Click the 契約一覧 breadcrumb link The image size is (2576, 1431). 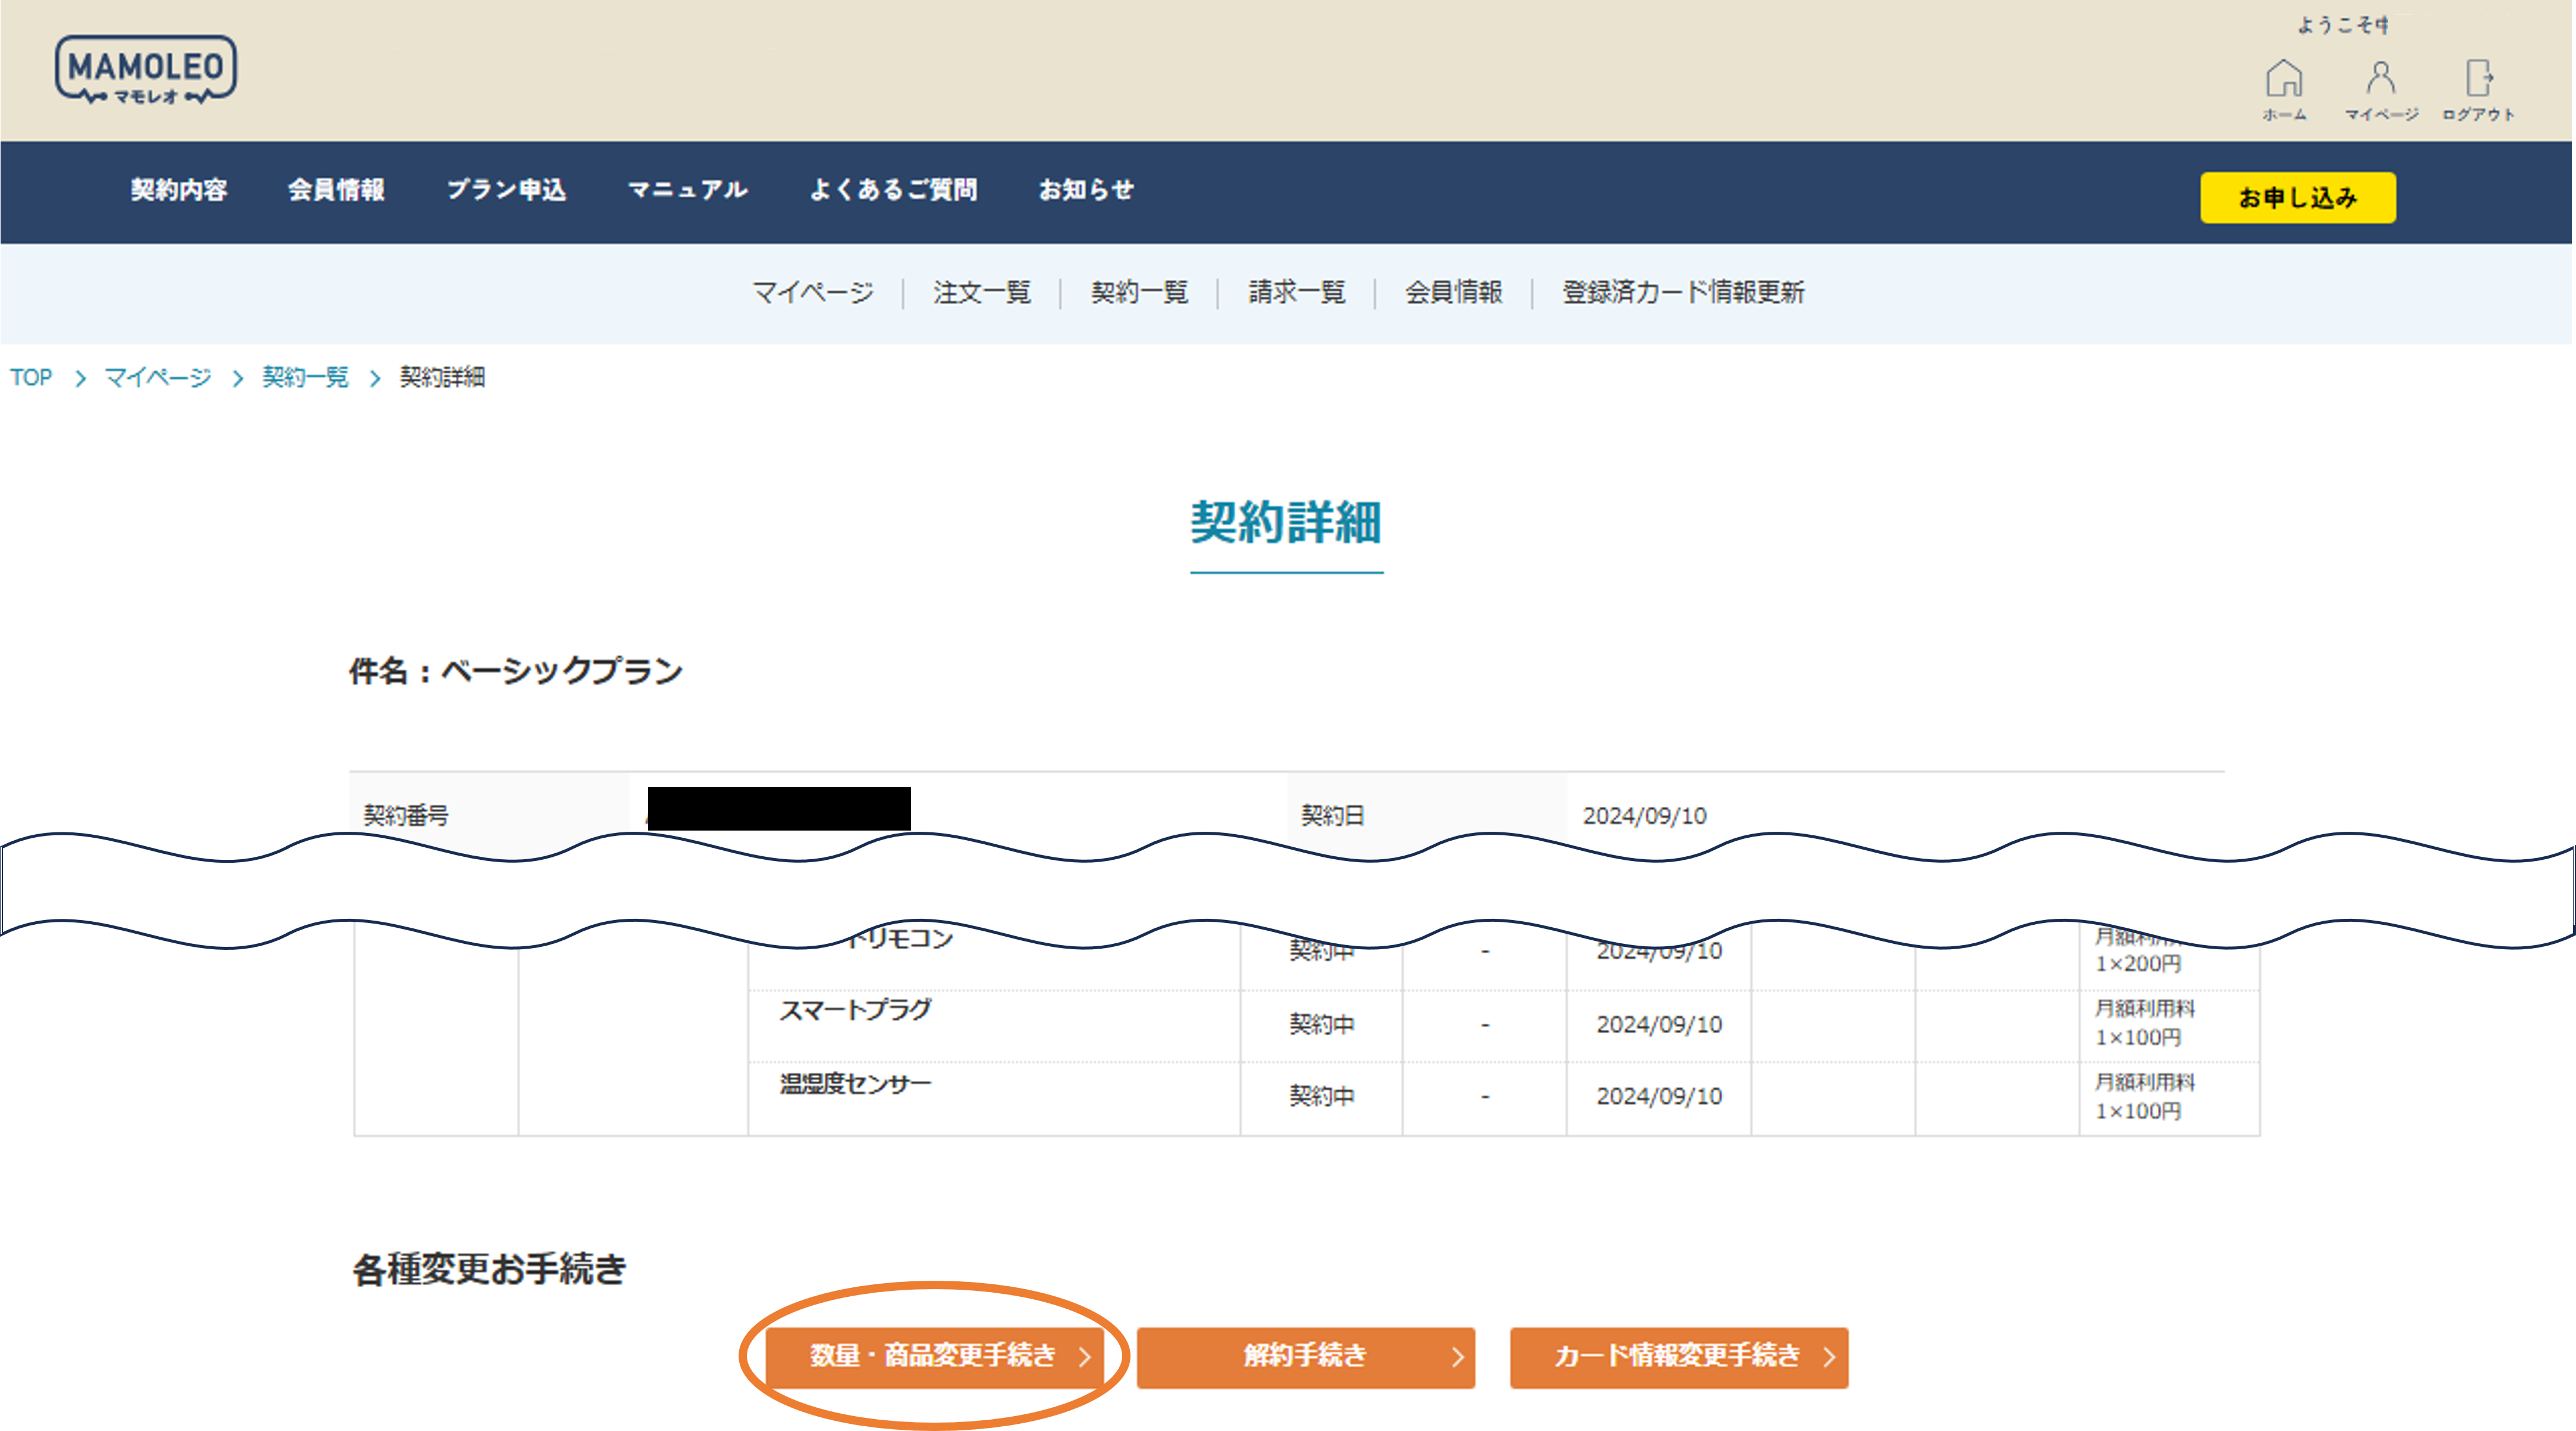305,378
